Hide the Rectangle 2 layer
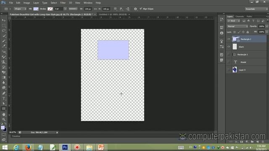This screenshot has width=269, height=151. [229, 39]
